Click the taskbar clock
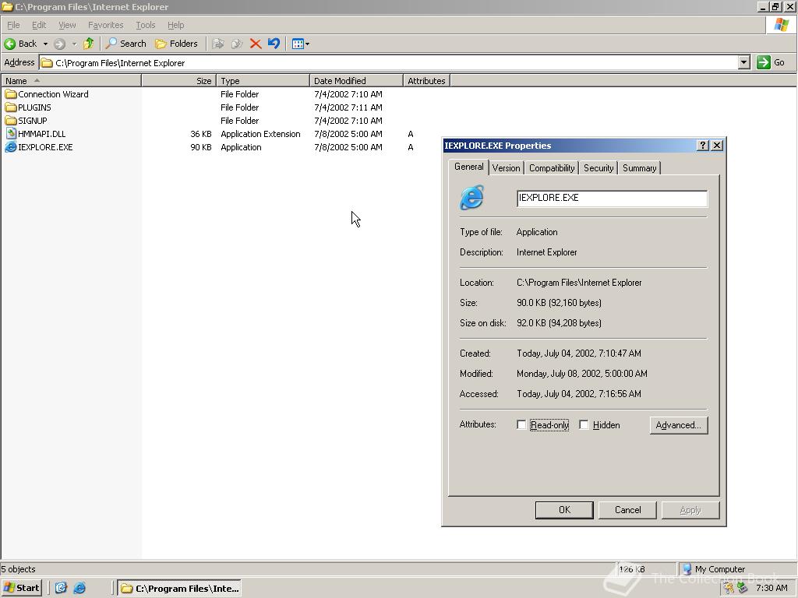The height and width of the screenshot is (598, 798). 772,588
